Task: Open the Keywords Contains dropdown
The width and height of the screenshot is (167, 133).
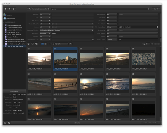Action: (x=45, y=33)
